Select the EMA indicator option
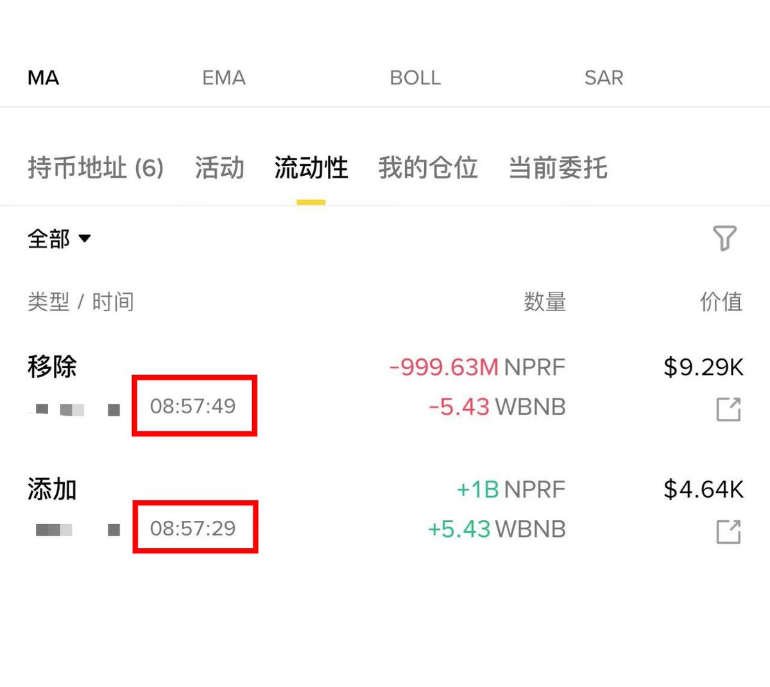 point(223,78)
